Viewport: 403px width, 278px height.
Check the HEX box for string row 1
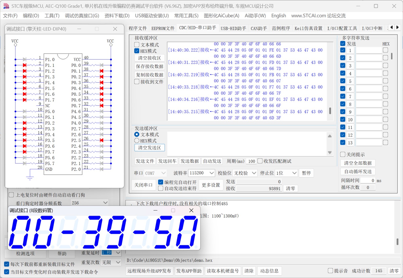tap(385, 50)
